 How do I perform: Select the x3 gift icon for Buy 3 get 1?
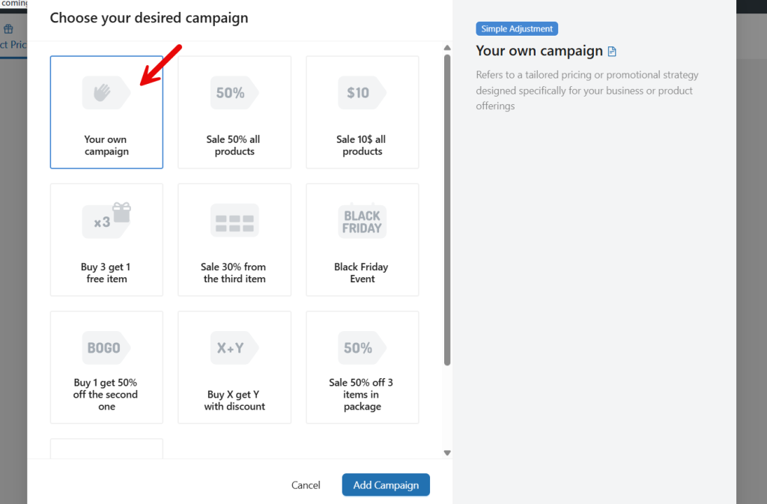106,219
